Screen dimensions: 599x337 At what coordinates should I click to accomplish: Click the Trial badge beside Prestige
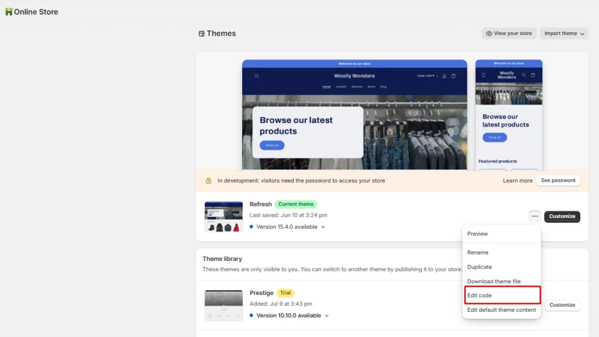(x=285, y=293)
